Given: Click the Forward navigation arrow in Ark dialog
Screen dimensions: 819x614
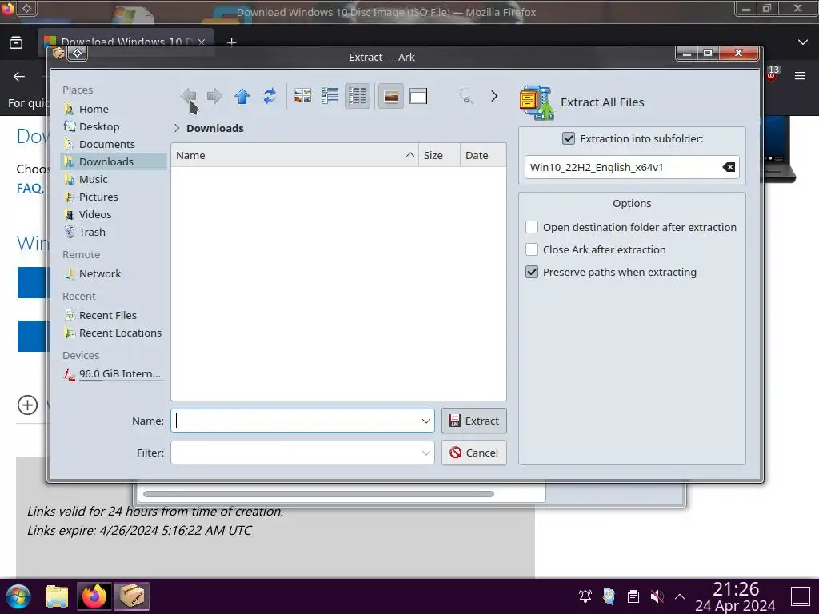Looking at the screenshot, I should coord(214,96).
